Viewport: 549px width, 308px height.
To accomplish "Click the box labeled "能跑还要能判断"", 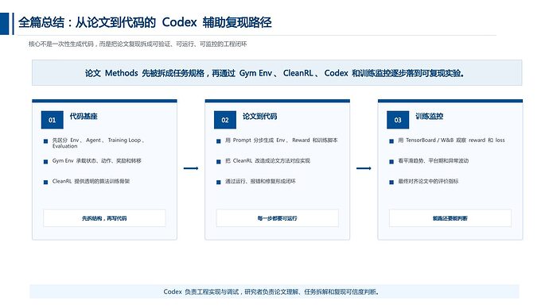I will pyautogui.click(x=450, y=218).
